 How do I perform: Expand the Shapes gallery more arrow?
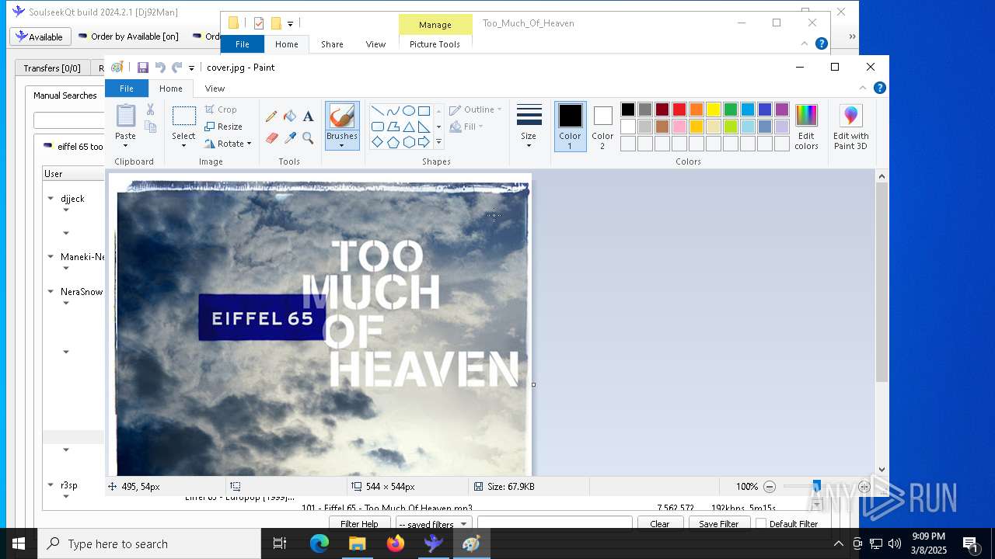coord(438,142)
